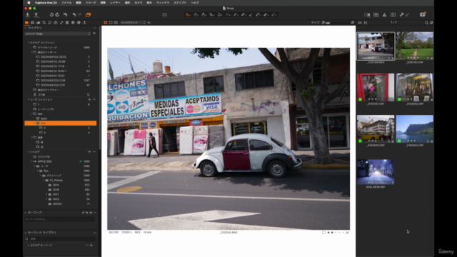457x257 pixels.
Task: Choose the orange Select cursor tool
Action: click(x=188, y=14)
